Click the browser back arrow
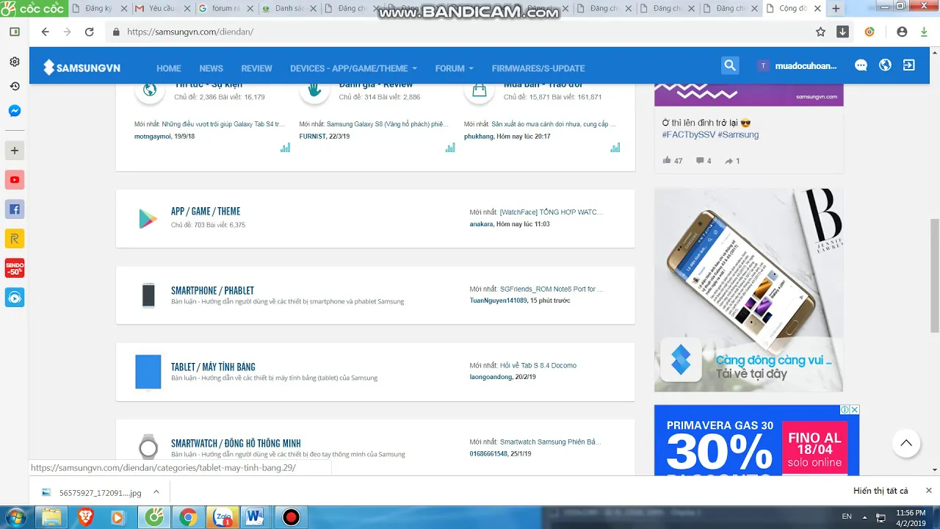940x529 pixels. tap(46, 32)
